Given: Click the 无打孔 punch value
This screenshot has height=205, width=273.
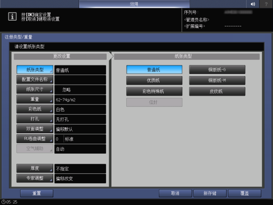Looking at the screenshot, I should (80, 119).
